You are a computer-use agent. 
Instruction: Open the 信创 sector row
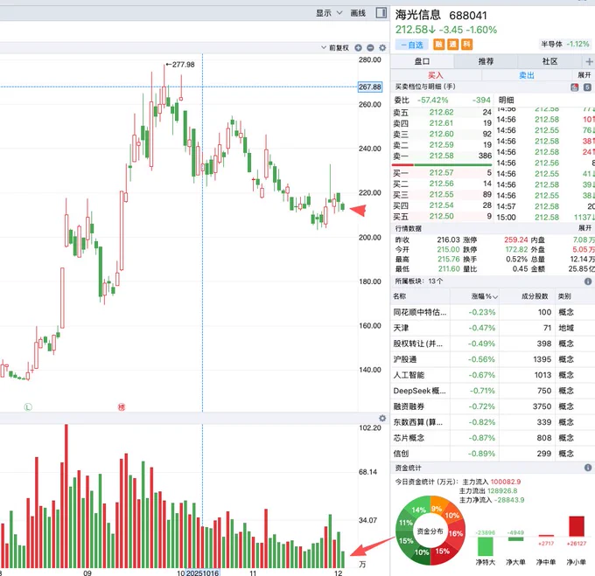(x=493, y=454)
